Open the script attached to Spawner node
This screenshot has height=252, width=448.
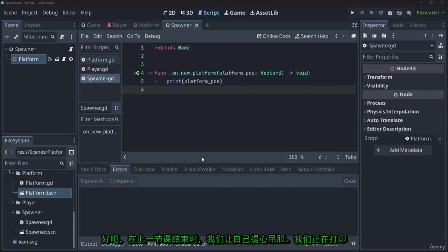(71, 49)
